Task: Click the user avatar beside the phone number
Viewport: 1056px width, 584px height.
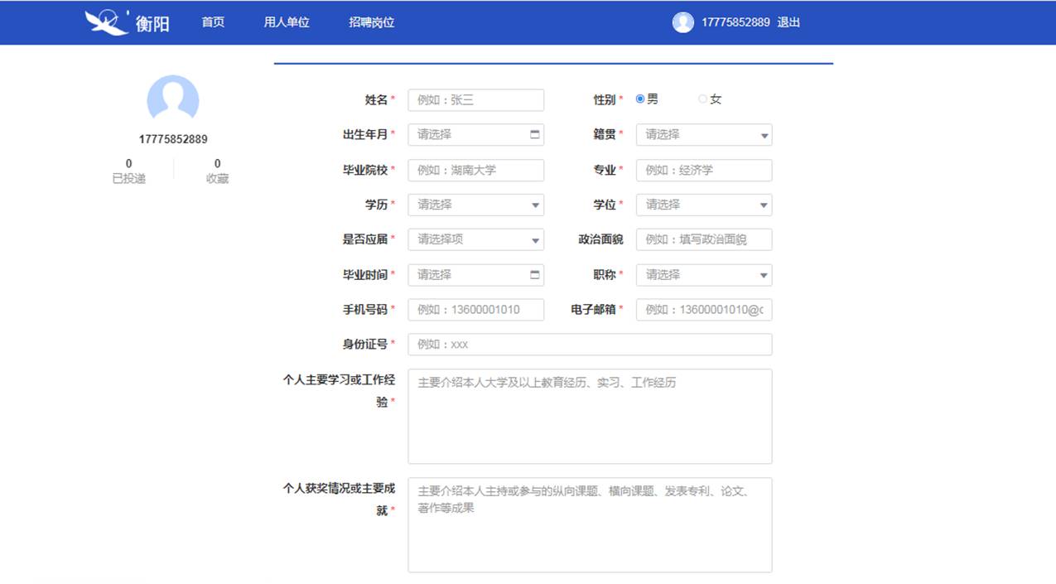Action: (x=682, y=22)
